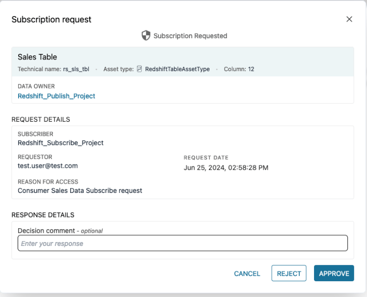Click the REQUEST DETAILS section heading
Screen dimensions: 367x297
[x=40, y=119]
